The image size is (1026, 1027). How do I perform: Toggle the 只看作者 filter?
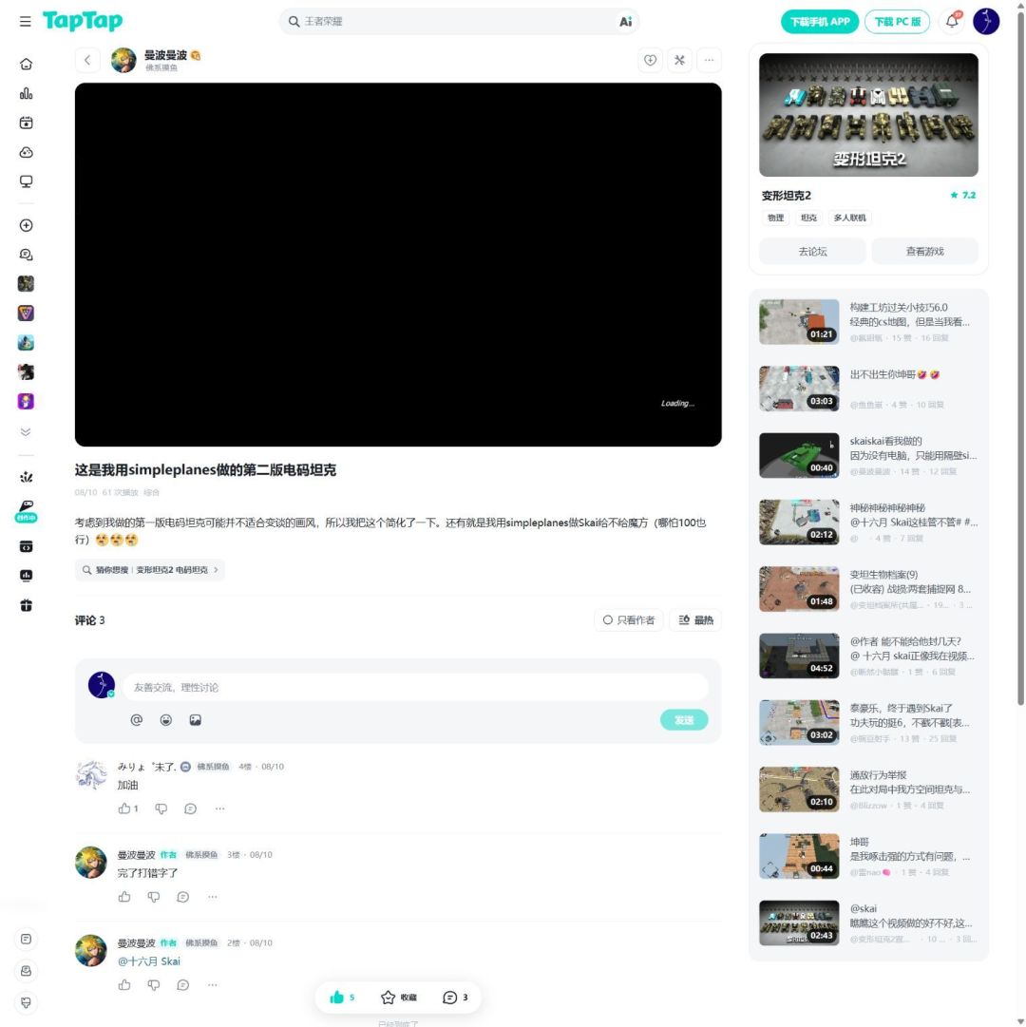coord(629,620)
